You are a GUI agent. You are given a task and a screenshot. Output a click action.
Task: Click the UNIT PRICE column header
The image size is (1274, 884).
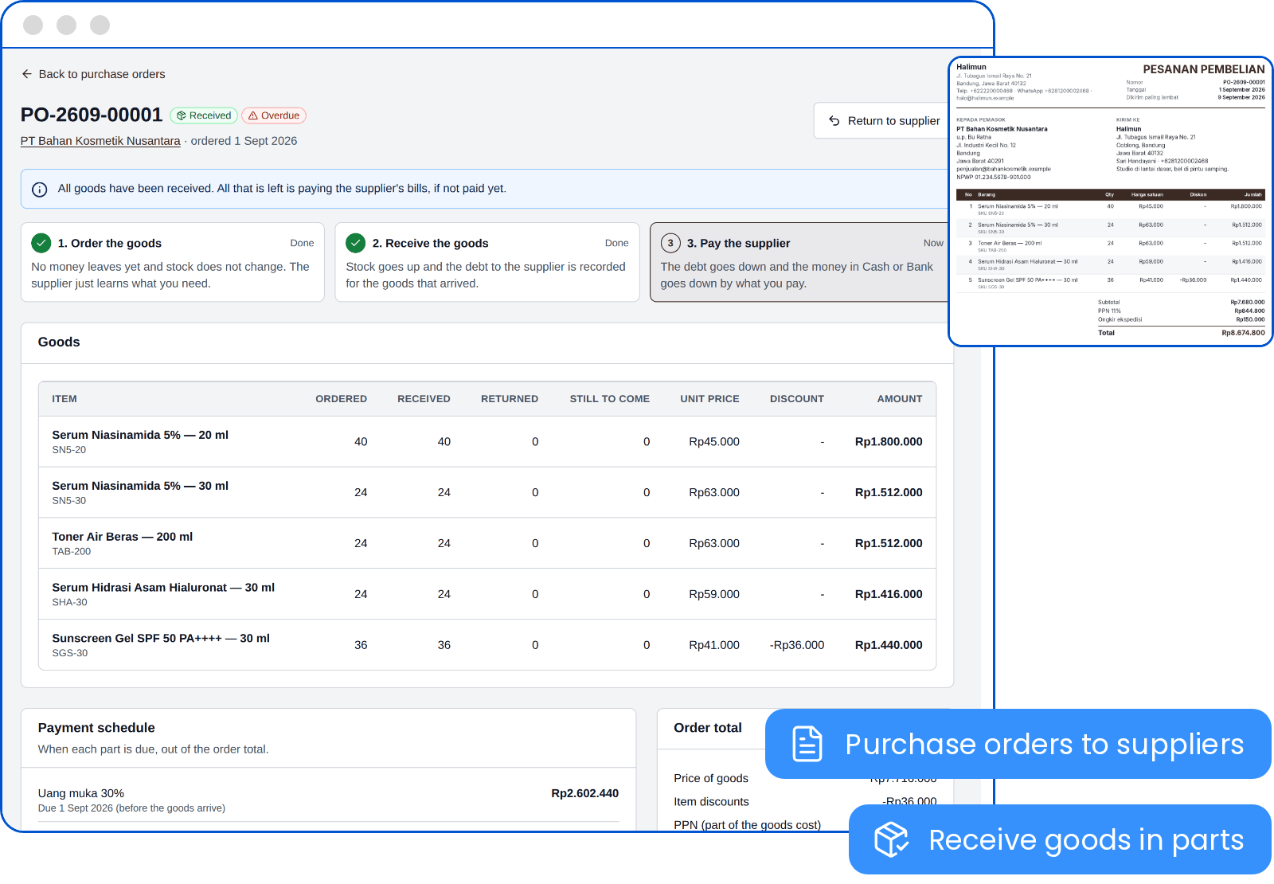coord(709,399)
